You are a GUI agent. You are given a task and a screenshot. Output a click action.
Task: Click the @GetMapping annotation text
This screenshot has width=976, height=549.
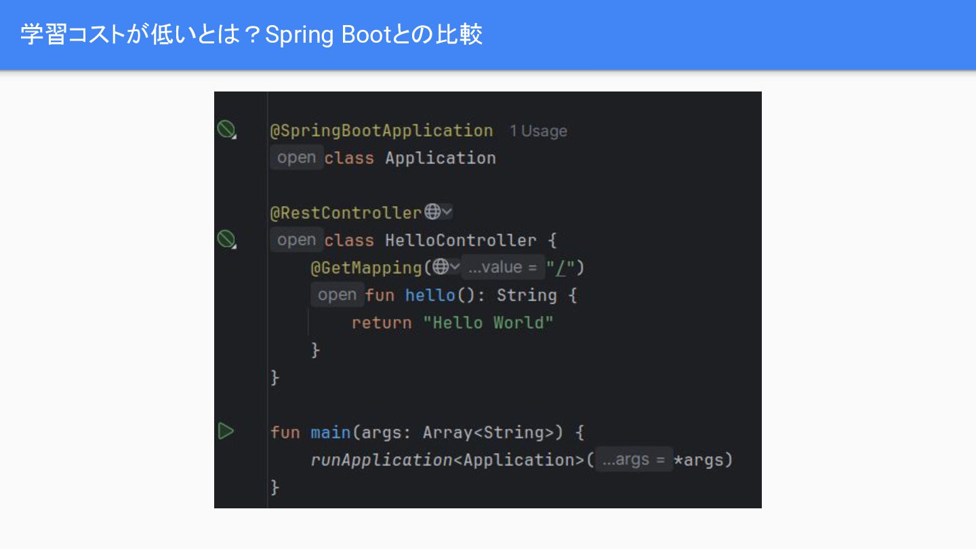pos(367,268)
